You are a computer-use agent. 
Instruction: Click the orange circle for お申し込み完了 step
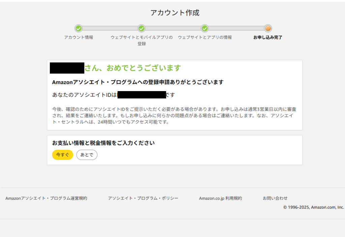click(x=268, y=29)
